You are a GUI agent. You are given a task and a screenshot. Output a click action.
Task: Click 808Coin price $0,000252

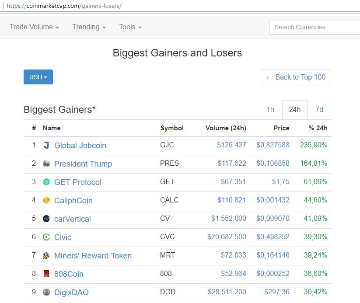(273, 273)
